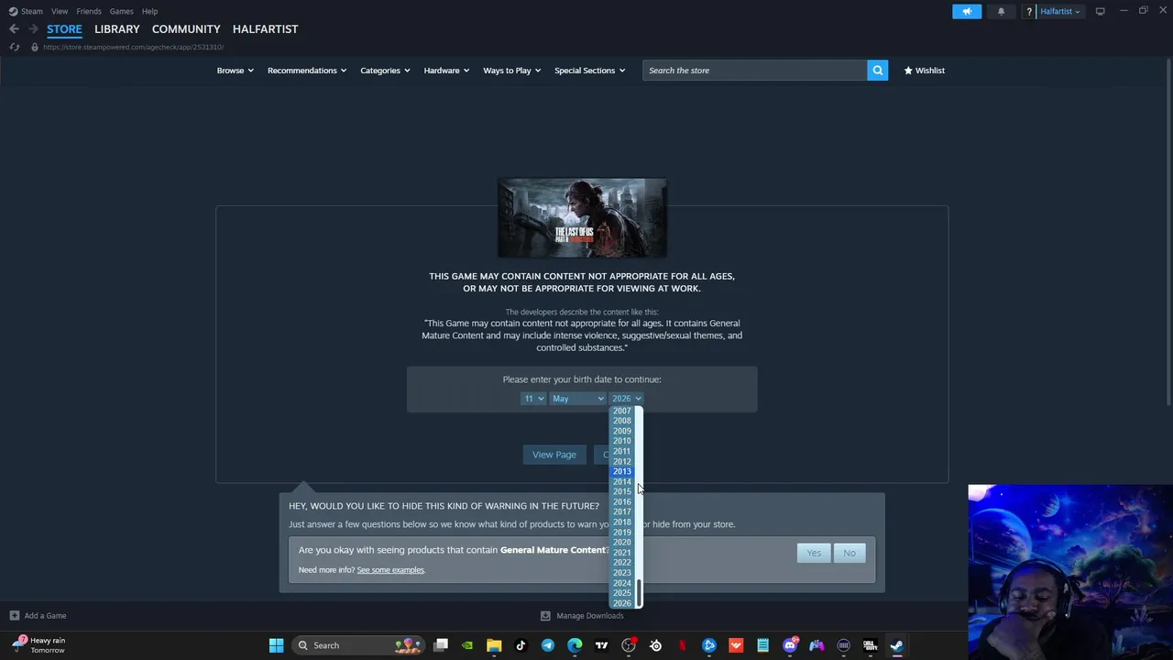Viewport: 1173px width, 660px height.
Task: Expand the Recommendations menu
Action: [306, 71]
